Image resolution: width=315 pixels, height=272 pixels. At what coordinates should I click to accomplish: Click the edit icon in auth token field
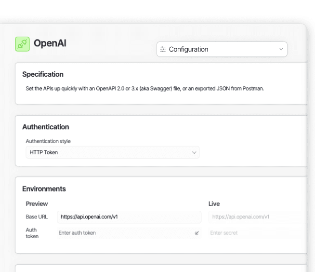pos(197,233)
